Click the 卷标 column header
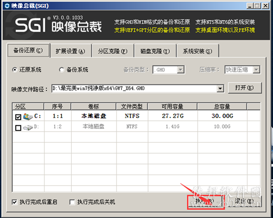The width and height of the screenshot is (273, 218). click(93, 107)
